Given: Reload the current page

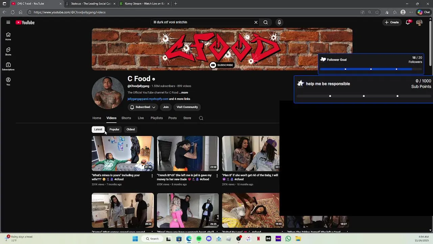Looking at the screenshot, I should 13,12.
